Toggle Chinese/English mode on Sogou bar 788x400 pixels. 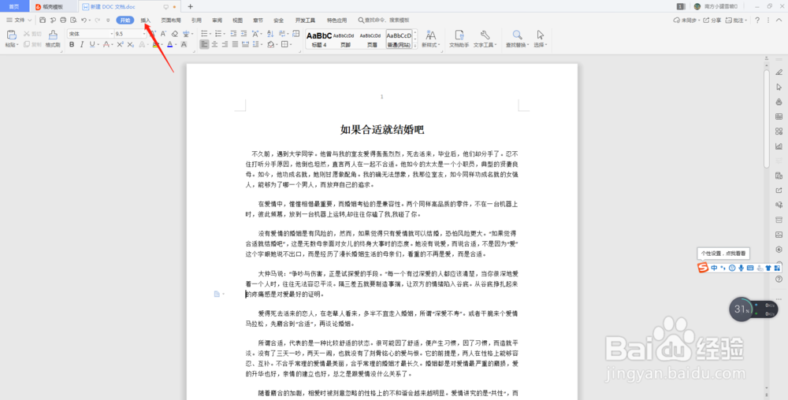[714, 268]
